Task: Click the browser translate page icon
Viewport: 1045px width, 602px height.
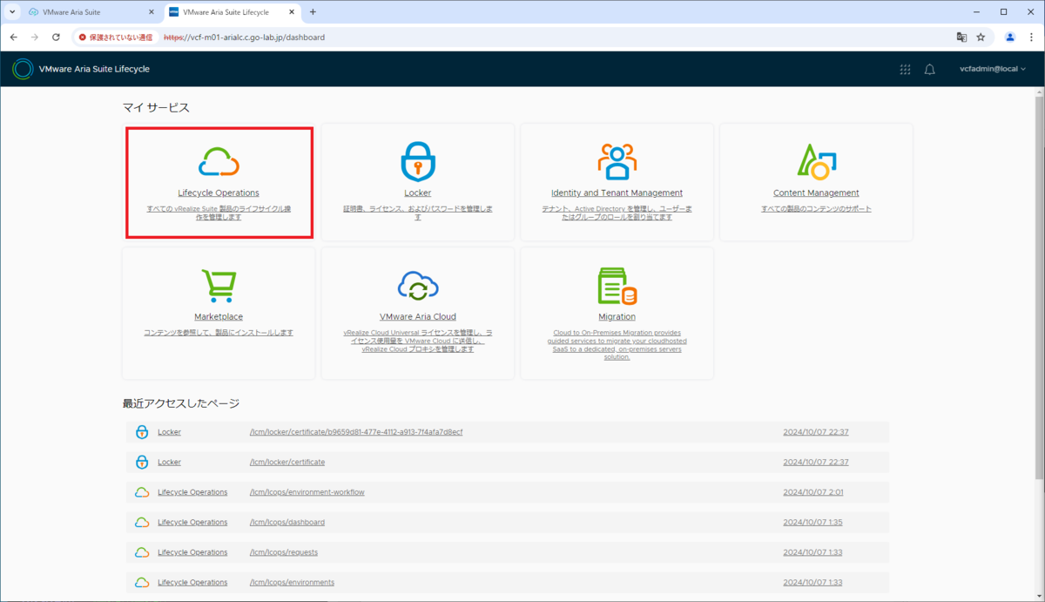Action: coord(961,37)
